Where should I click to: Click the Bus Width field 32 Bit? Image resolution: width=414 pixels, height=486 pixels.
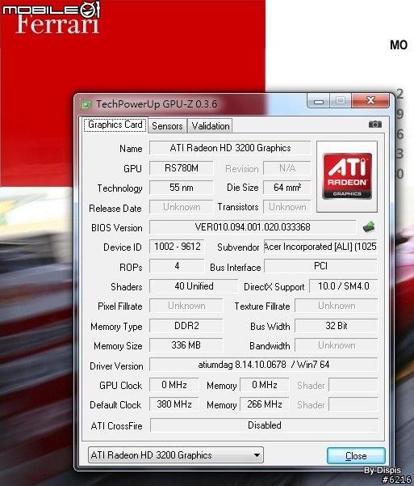337,326
